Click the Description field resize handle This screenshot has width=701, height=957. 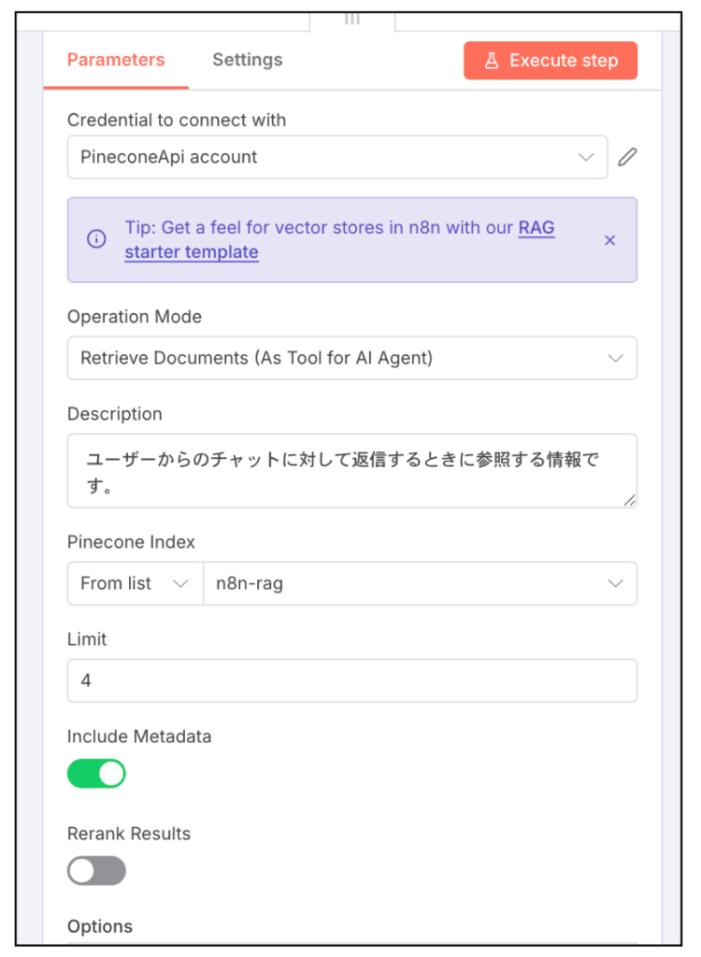(x=629, y=500)
